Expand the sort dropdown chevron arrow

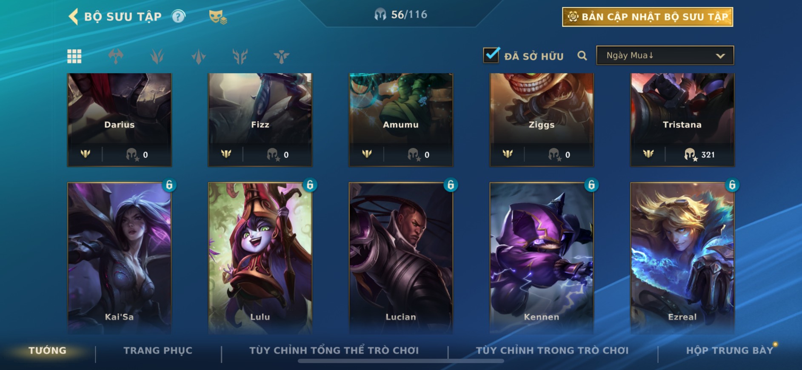coord(720,56)
